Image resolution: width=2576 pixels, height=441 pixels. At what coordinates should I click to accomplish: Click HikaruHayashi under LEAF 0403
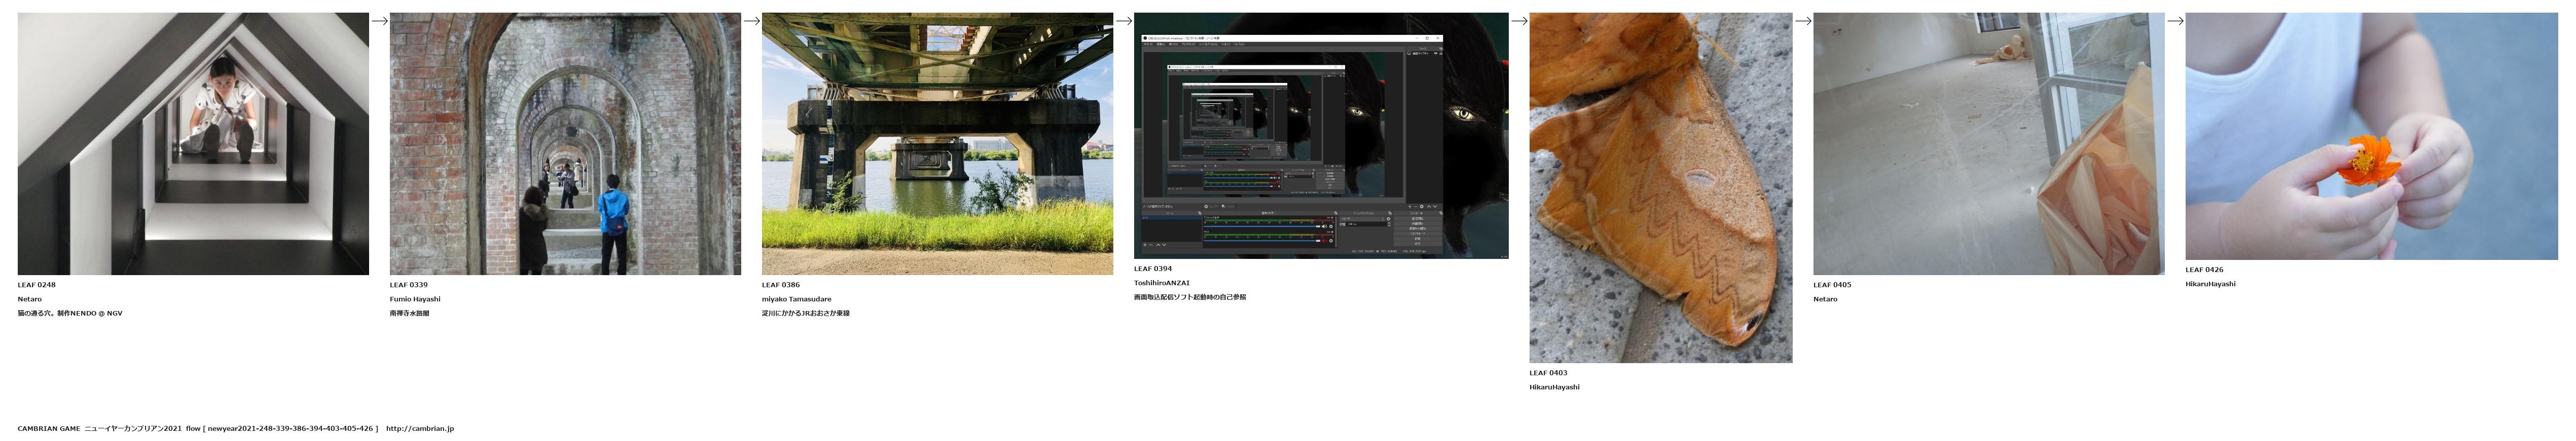pos(1554,387)
